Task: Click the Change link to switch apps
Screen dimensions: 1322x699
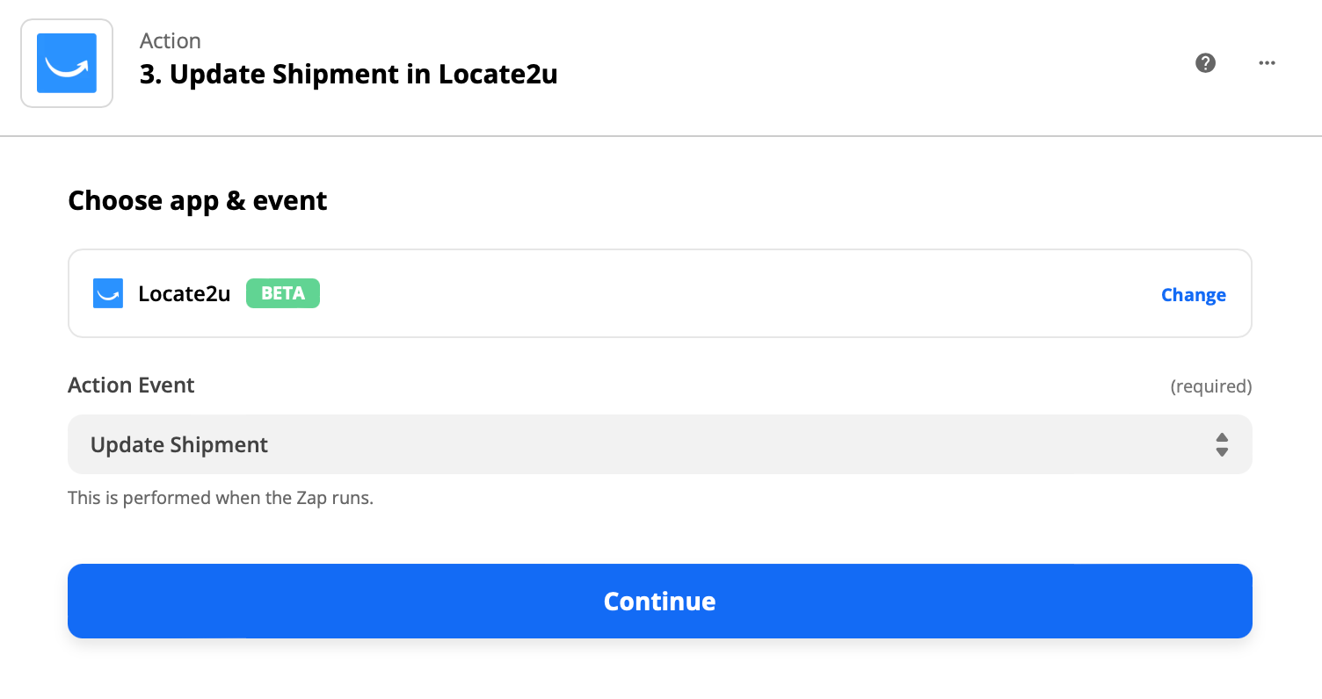Action: [1194, 295]
